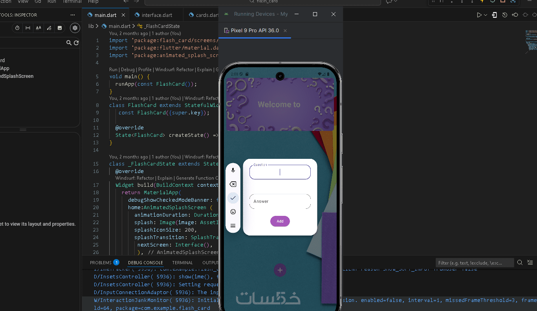Tap the checkmark done icon in the emulator
This screenshot has height=311, width=537.
pyautogui.click(x=233, y=198)
